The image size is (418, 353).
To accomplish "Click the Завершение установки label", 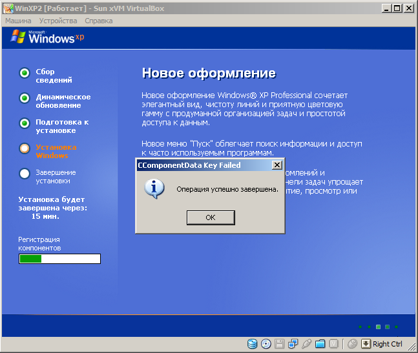I will (x=56, y=177).
